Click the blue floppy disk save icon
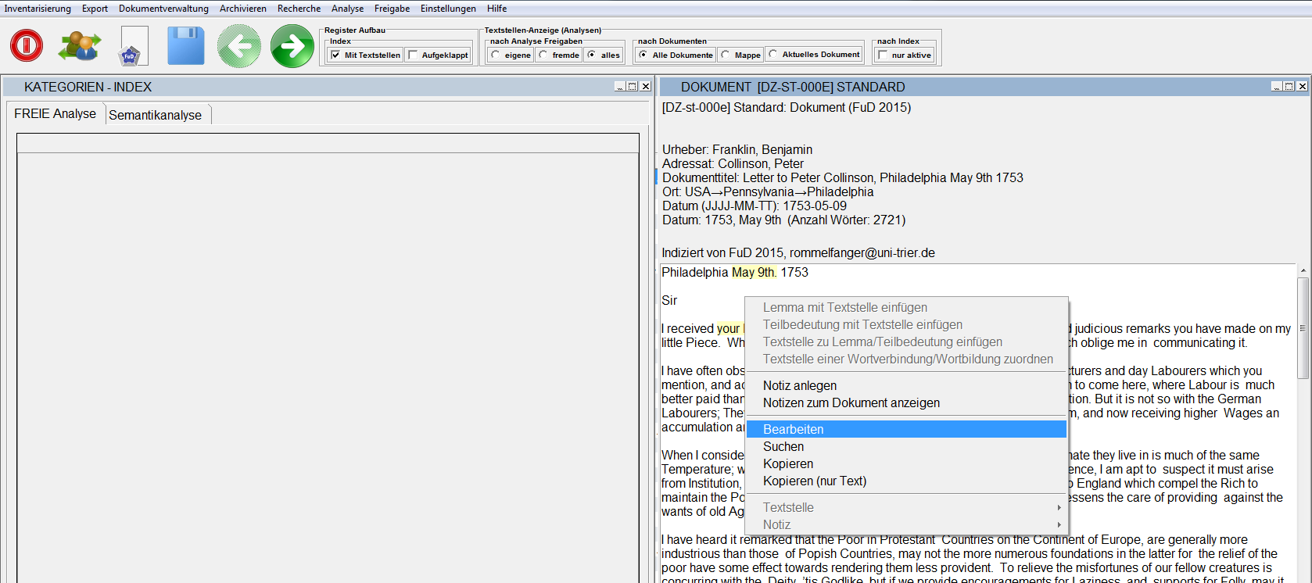The width and height of the screenshot is (1312, 583). 186,46
